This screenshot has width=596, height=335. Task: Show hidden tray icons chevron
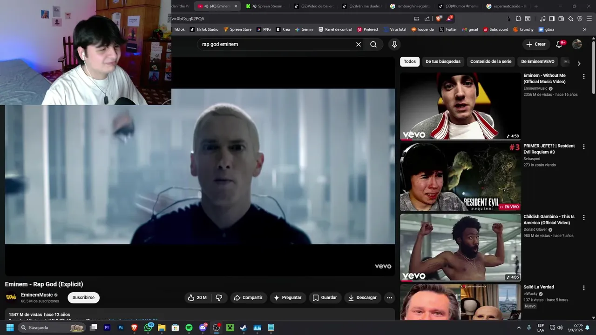point(519,328)
